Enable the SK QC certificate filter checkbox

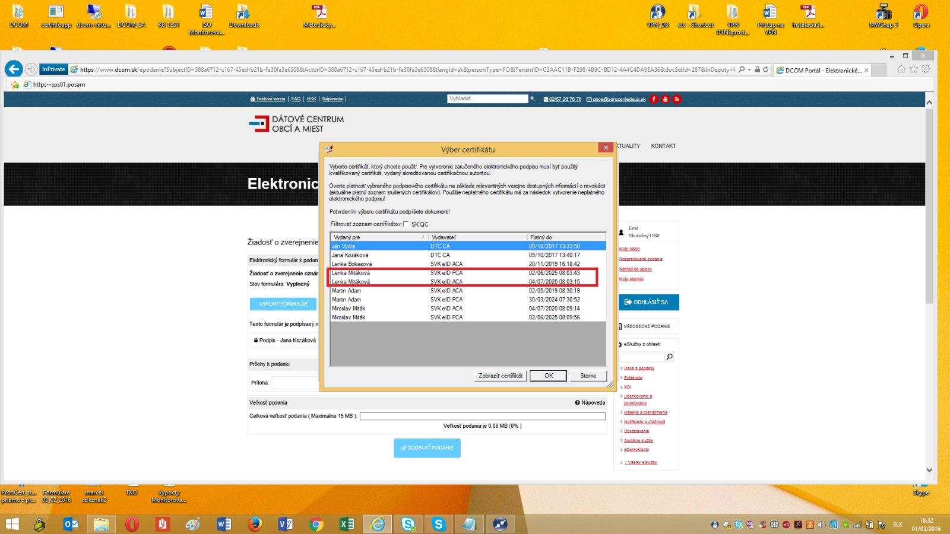point(406,224)
